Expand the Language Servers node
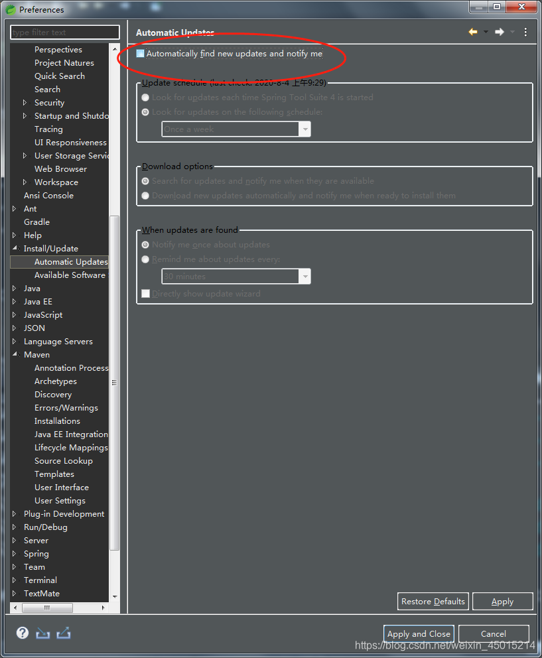The width and height of the screenshot is (542, 658). click(15, 342)
